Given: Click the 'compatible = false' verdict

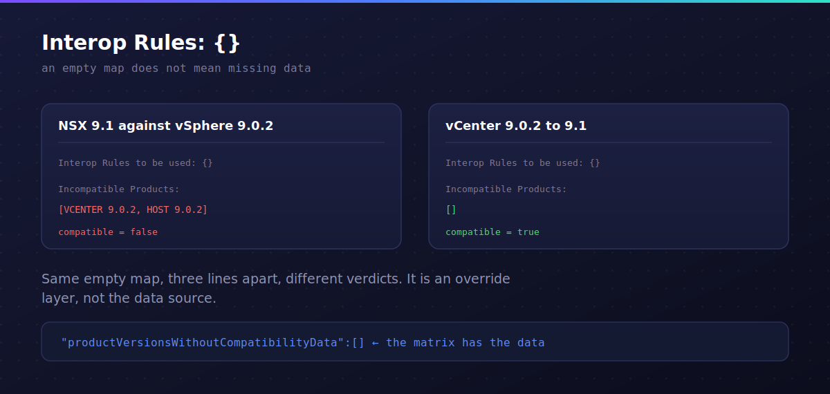Looking at the screenshot, I should pyautogui.click(x=108, y=232).
